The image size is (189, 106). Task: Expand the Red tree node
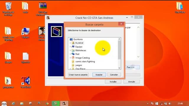click(x=70, y=54)
